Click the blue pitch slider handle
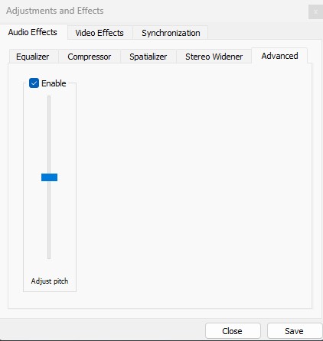This screenshot has width=323, height=341. click(x=49, y=177)
